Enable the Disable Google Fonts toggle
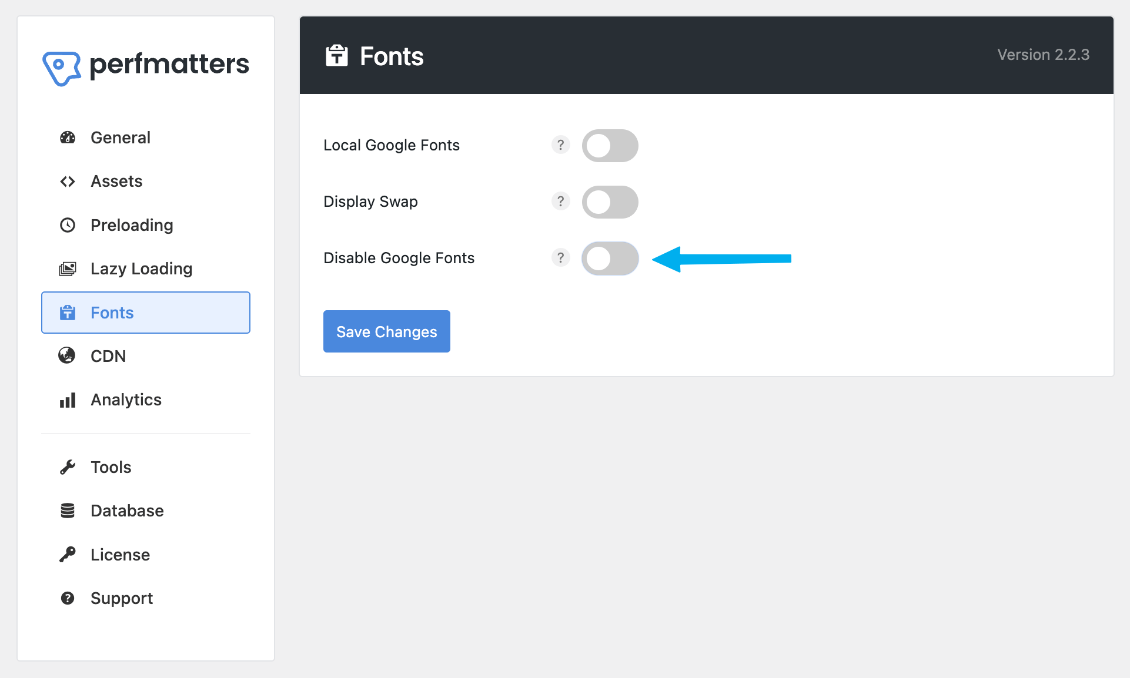Screen dimensions: 1130x678 (x=610, y=258)
